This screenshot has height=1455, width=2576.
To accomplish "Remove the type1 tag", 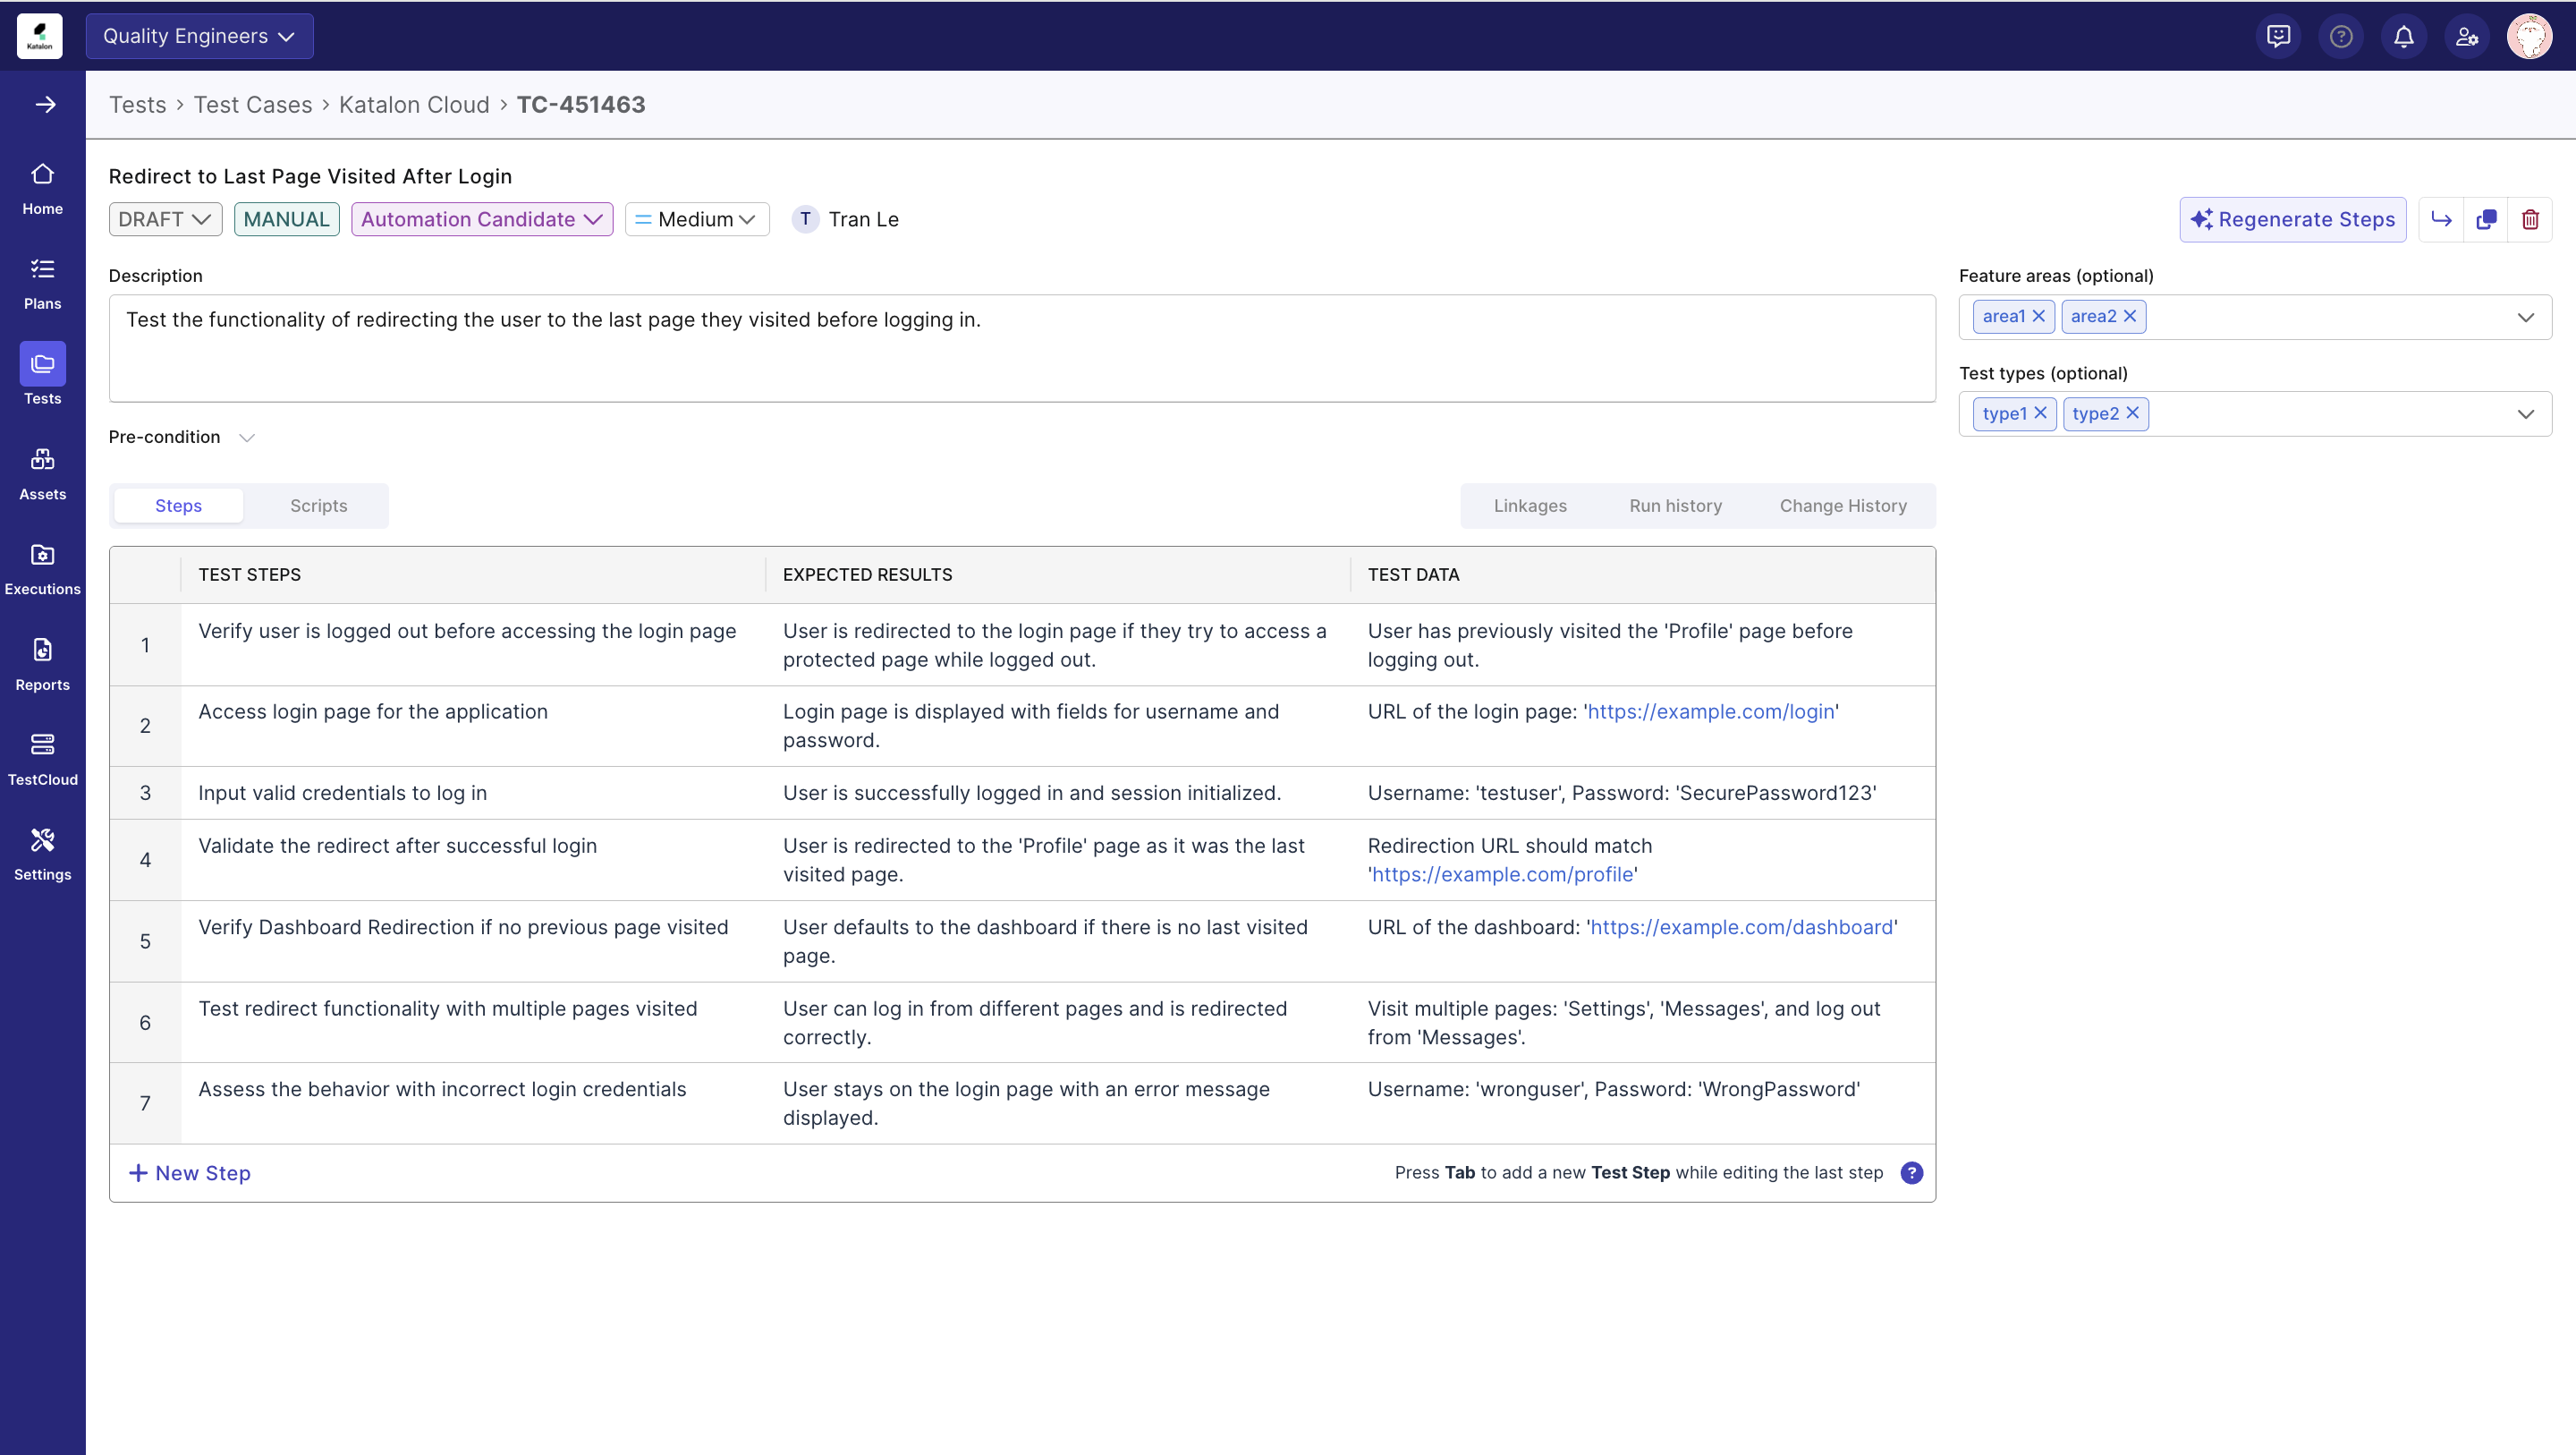I will point(2040,413).
